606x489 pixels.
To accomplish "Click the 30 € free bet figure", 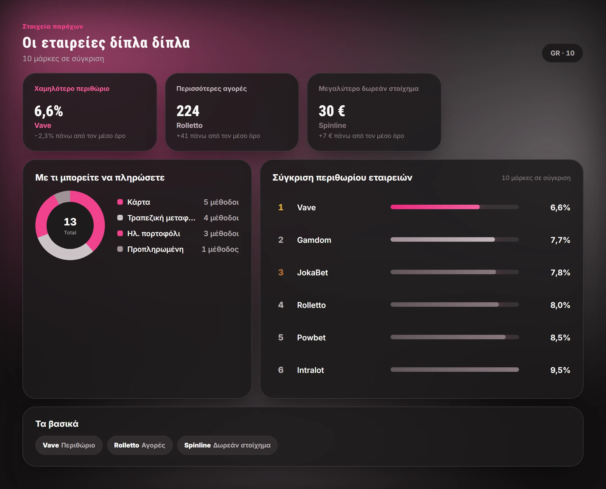I will 332,111.
